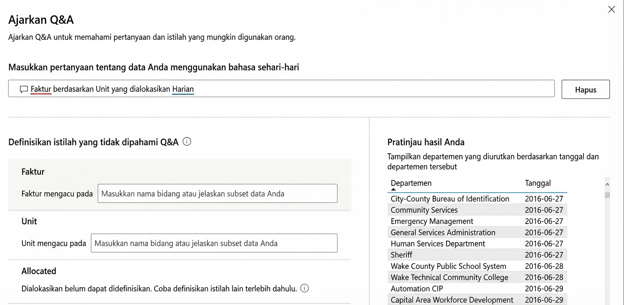Click the Faktur definition input field
This screenshot has height=305, width=624.
[x=217, y=193]
